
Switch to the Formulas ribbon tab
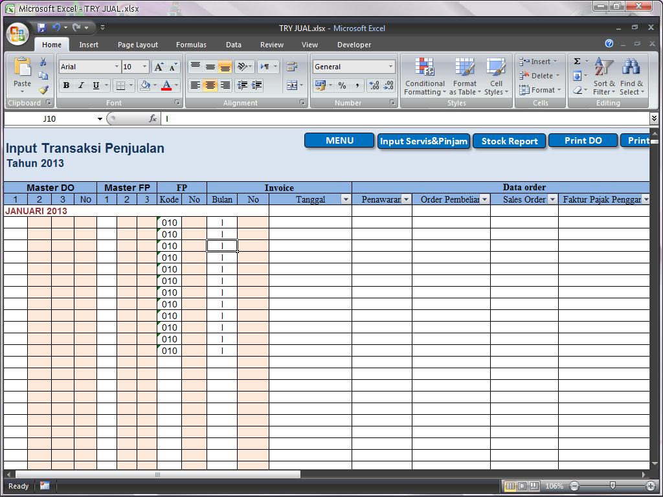pos(191,45)
